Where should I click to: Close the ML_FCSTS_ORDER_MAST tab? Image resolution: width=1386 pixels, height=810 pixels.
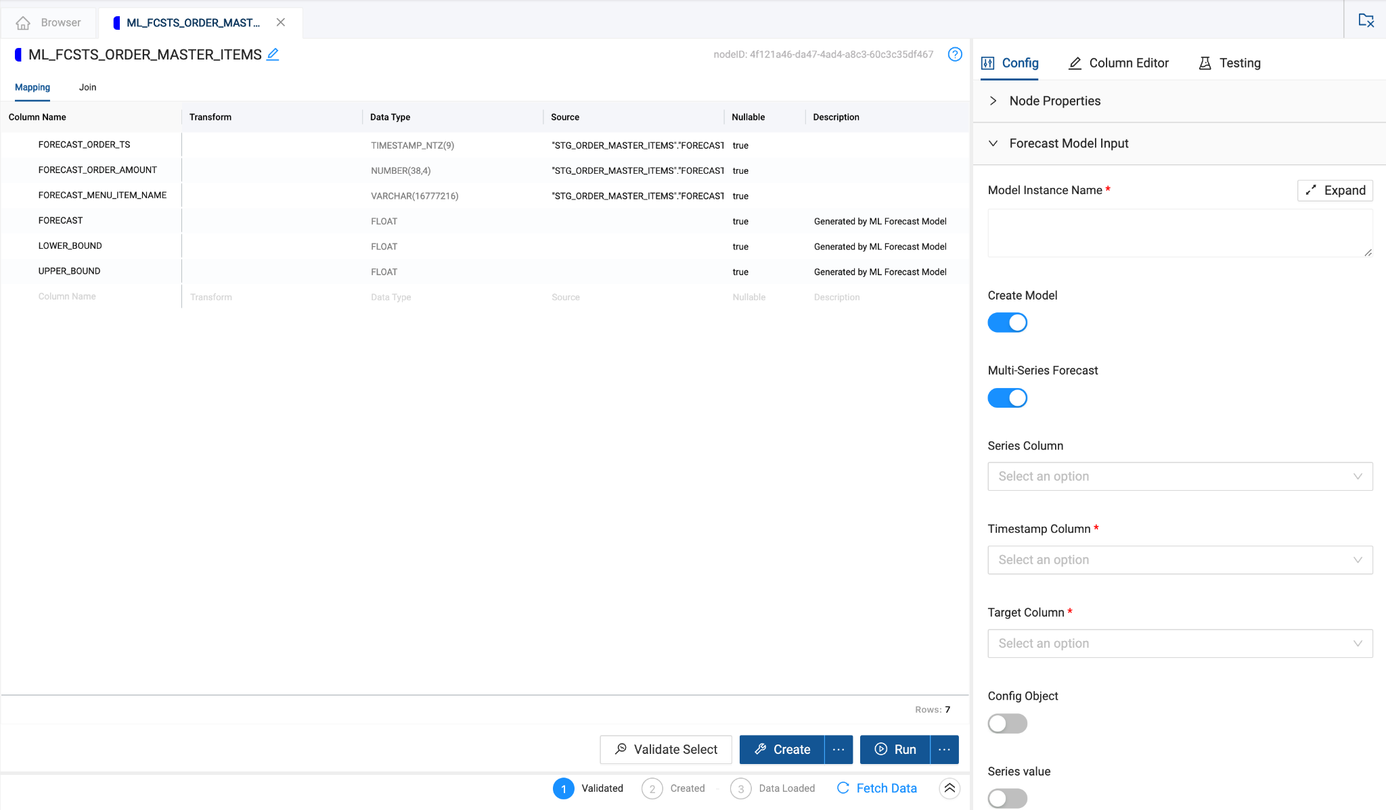pyautogui.click(x=281, y=22)
